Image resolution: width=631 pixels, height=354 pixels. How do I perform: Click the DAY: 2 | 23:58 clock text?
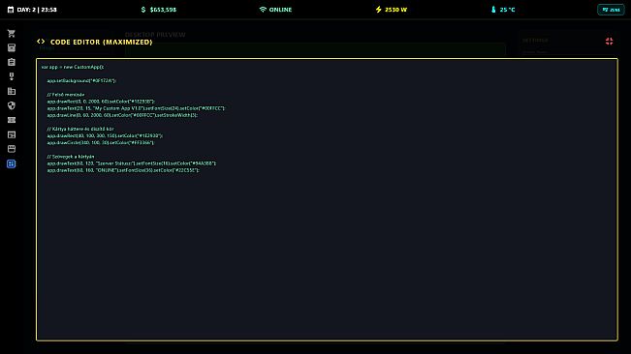coord(37,10)
